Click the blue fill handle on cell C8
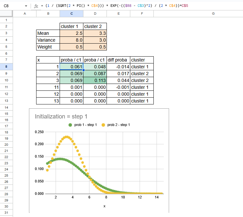Image resolution: width=243 pixels, height=217 pixels. (83, 70)
